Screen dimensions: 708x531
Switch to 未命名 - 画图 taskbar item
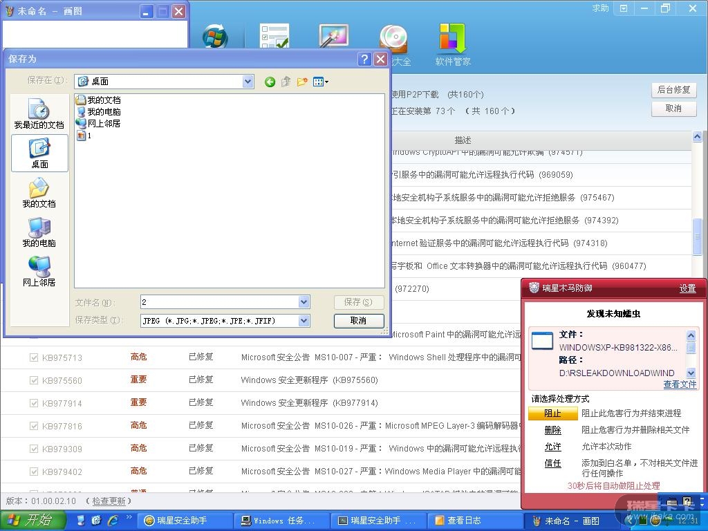point(571,521)
